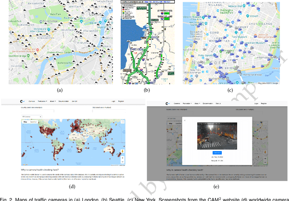Expand Publications dropdown in the worldwide map page
289x201 pixels.
tap(42, 101)
